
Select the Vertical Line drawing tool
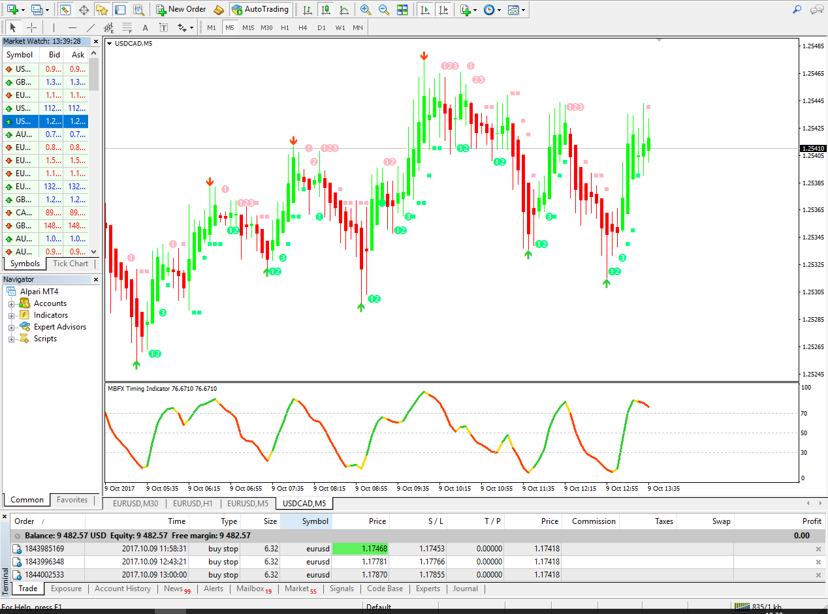54,27
